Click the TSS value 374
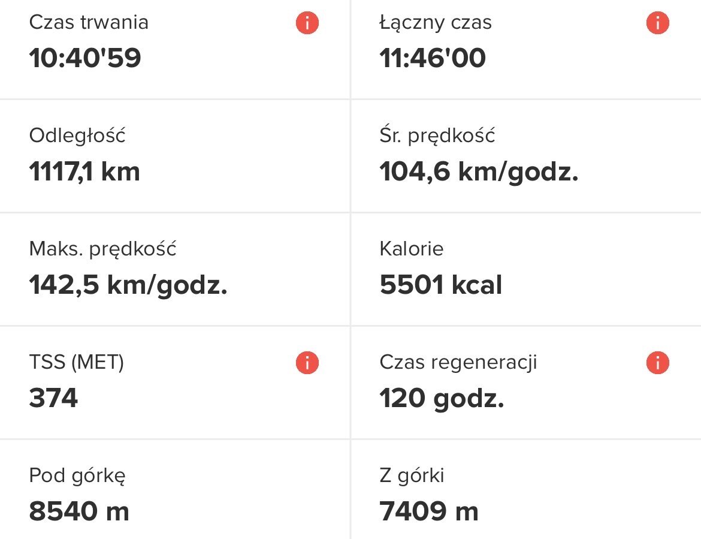Image resolution: width=701 pixels, height=539 pixels. coord(53,398)
